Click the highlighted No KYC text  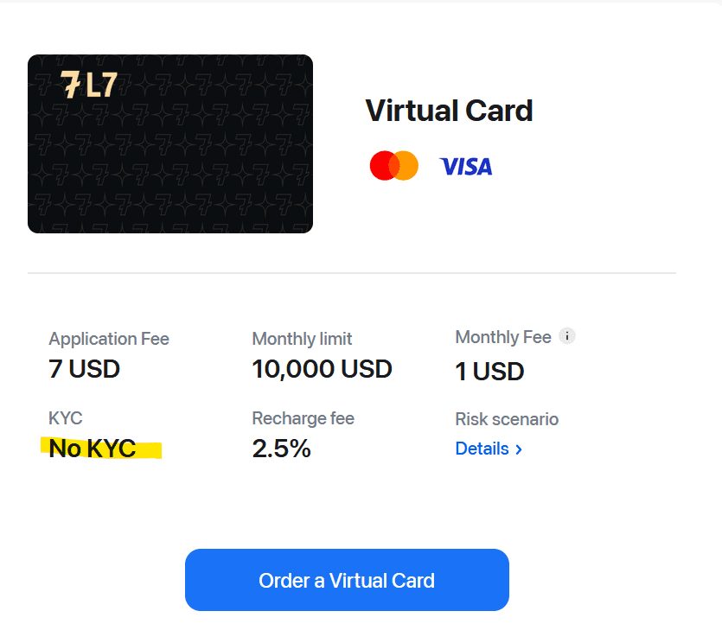[94, 448]
